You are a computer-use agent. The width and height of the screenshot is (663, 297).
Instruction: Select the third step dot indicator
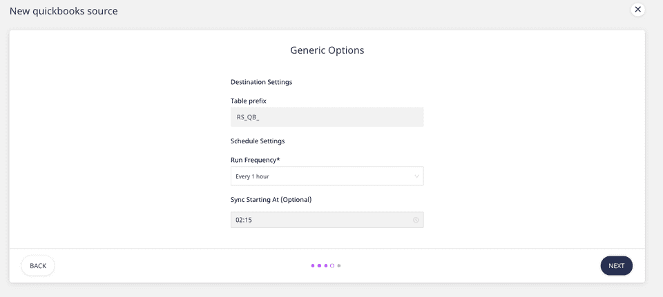coord(326,265)
